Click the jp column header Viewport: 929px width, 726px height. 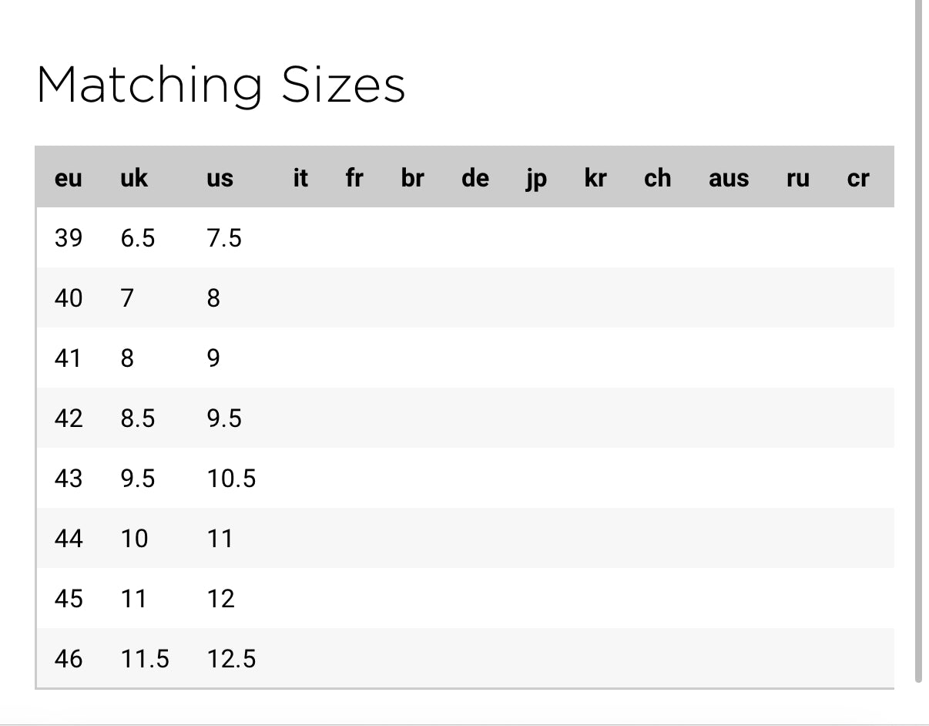535,178
